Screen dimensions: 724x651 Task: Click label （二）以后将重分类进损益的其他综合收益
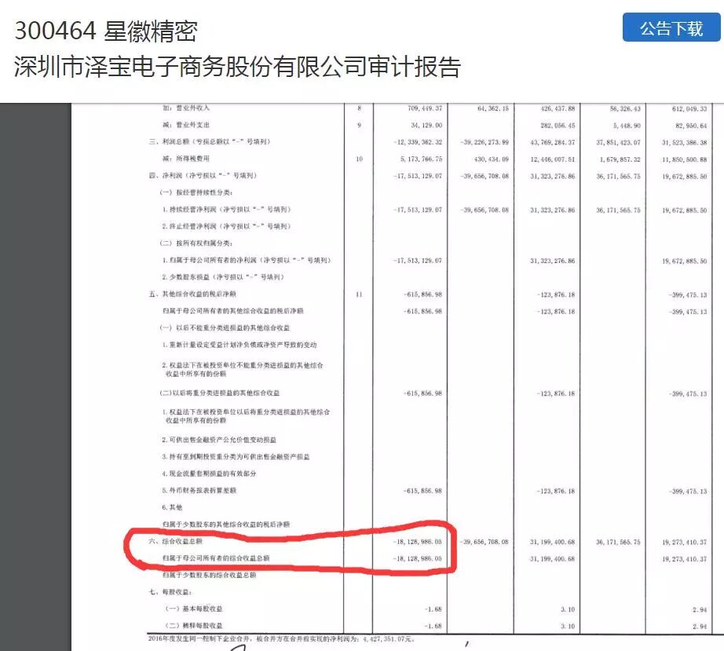pos(220,393)
